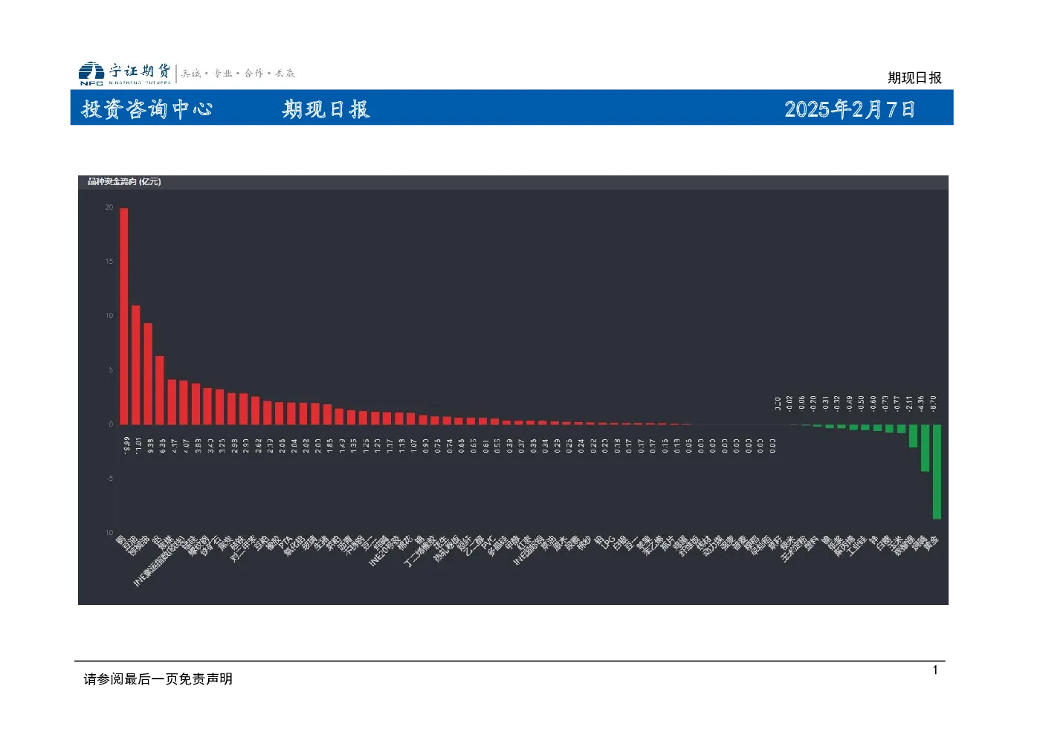Click the green bar labeled -4.36
This screenshot has height=738, width=1043.
(x=925, y=447)
